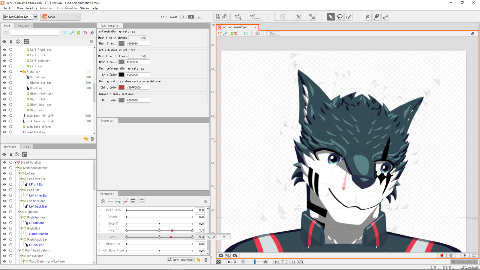Open the Model mode dropdown

[61, 17]
